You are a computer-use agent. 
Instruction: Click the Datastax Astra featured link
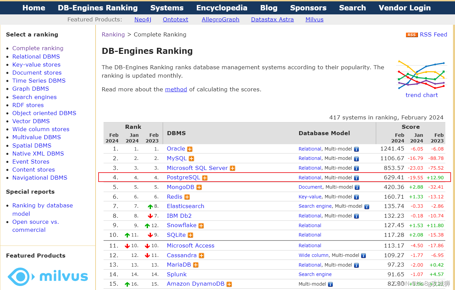(273, 19)
